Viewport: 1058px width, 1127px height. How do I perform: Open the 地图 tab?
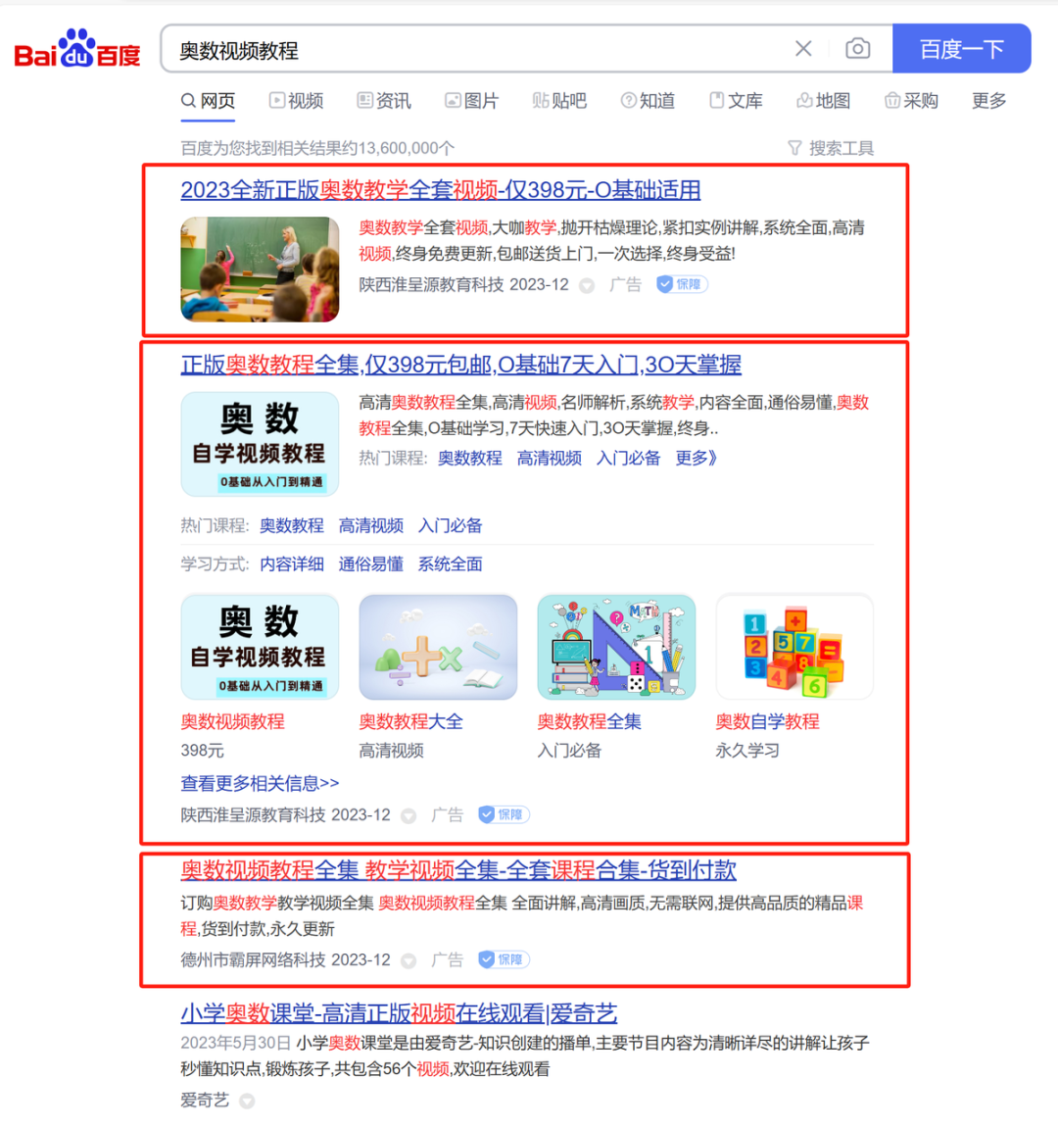(824, 101)
